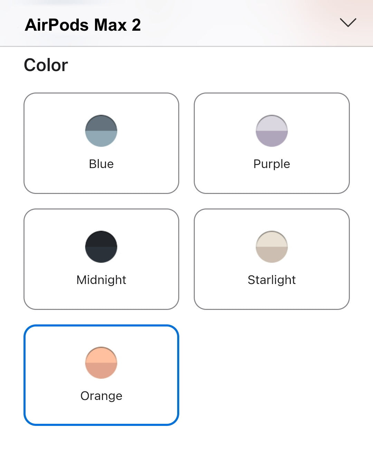Collapse the section using the header chevron

(x=348, y=23)
